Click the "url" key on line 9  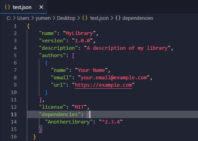click(x=58, y=85)
